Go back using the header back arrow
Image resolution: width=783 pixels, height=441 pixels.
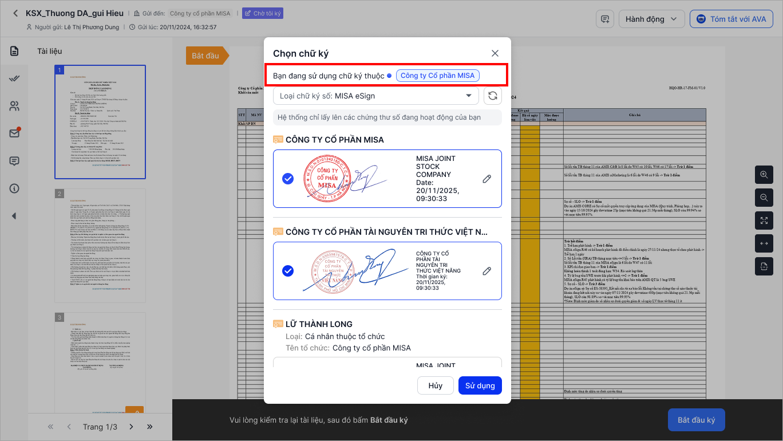(15, 13)
